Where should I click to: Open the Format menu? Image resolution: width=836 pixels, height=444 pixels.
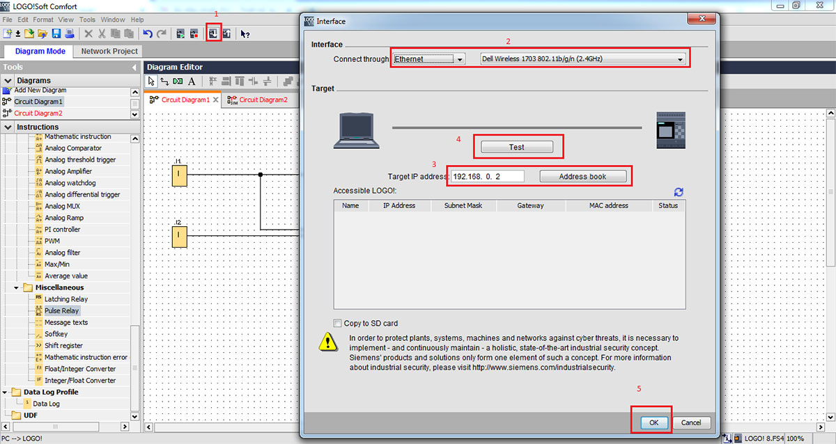(x=43, y=19)
